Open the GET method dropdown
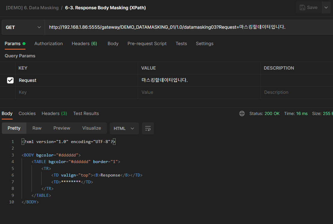 pos(23,27)
